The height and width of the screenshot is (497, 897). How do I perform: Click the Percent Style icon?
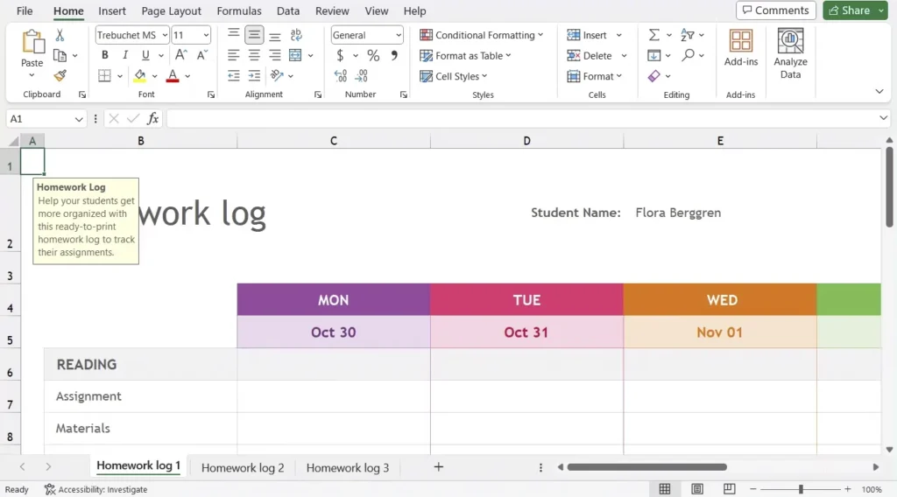click(x=373, y=55)
